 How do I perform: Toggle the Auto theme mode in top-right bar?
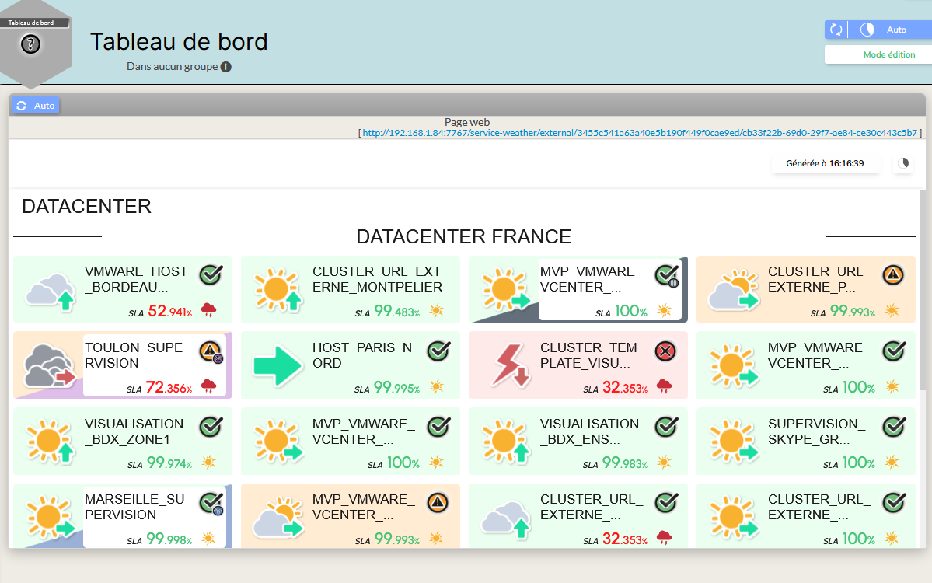click(x=887, y=30)
